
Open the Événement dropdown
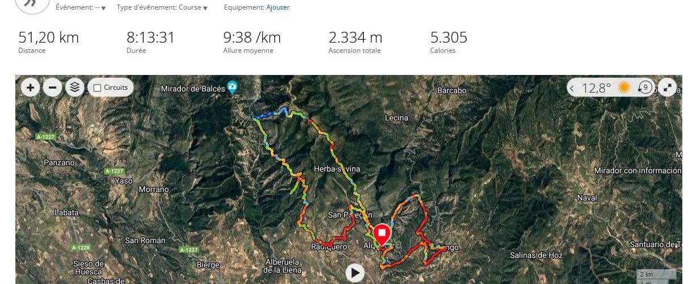81,7
